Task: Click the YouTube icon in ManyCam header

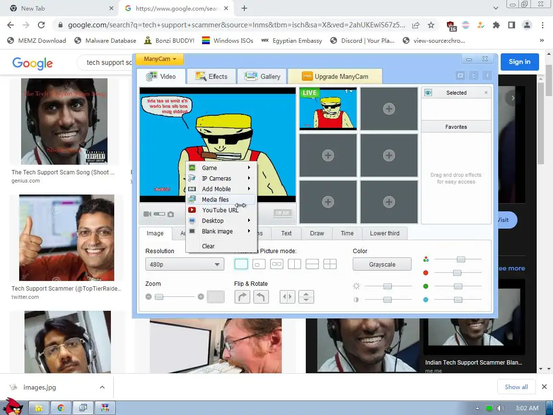Action: (x=460, y=75)
